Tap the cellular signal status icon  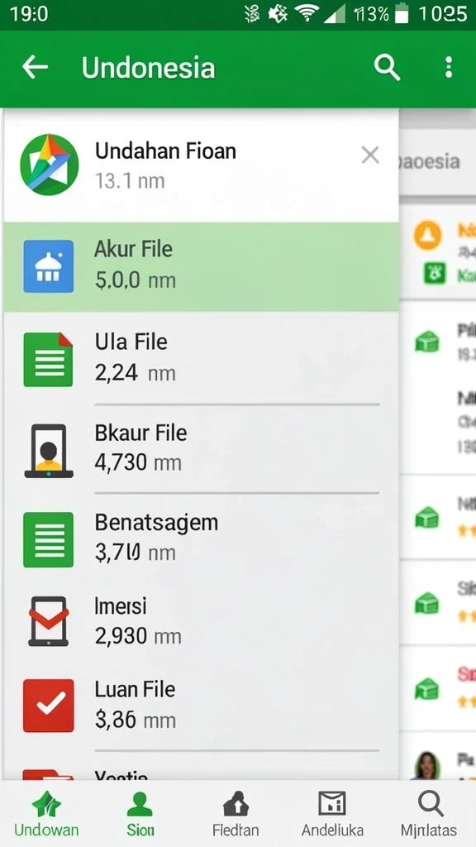pos(335,14)
